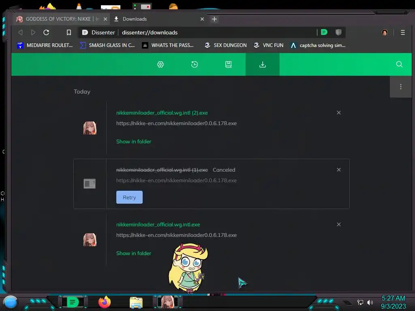415x311 pixels.
Task: Bookmark this page with the bookmark icon
Action: (69, 32)
